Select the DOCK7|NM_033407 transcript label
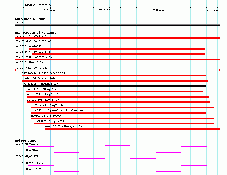The height and width of the screenshot is (175, 227). (27, 150)
